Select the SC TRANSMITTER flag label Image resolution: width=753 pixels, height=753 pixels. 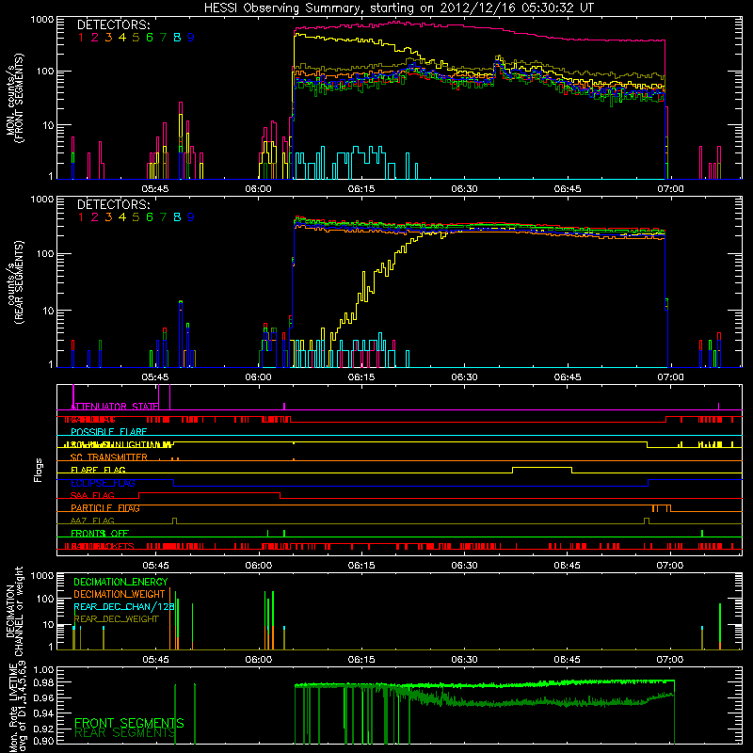(x=108, y=457)
